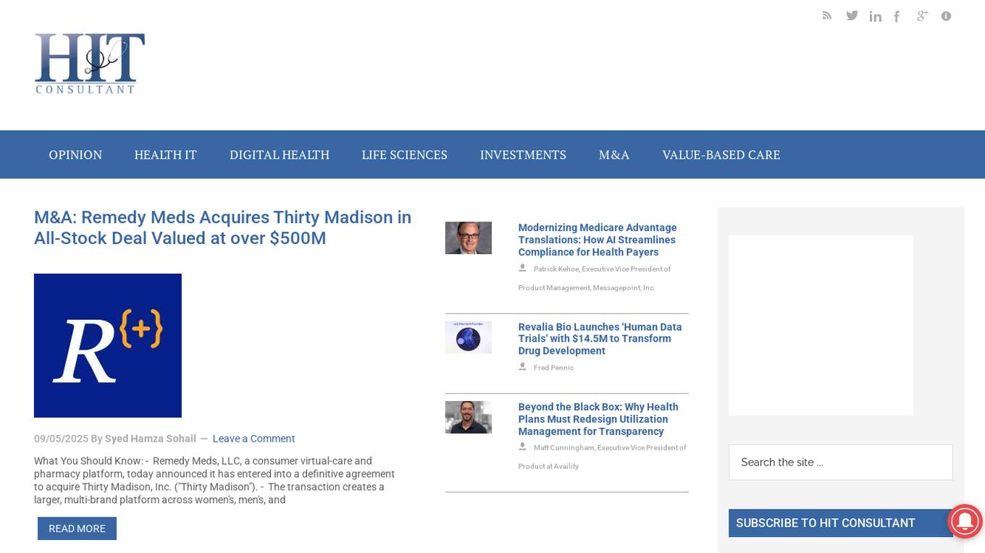Screen dimensions: 985x553
Task: Click Matt Cunningham's headshot thumbnail
Action: (x=469, y=418)
